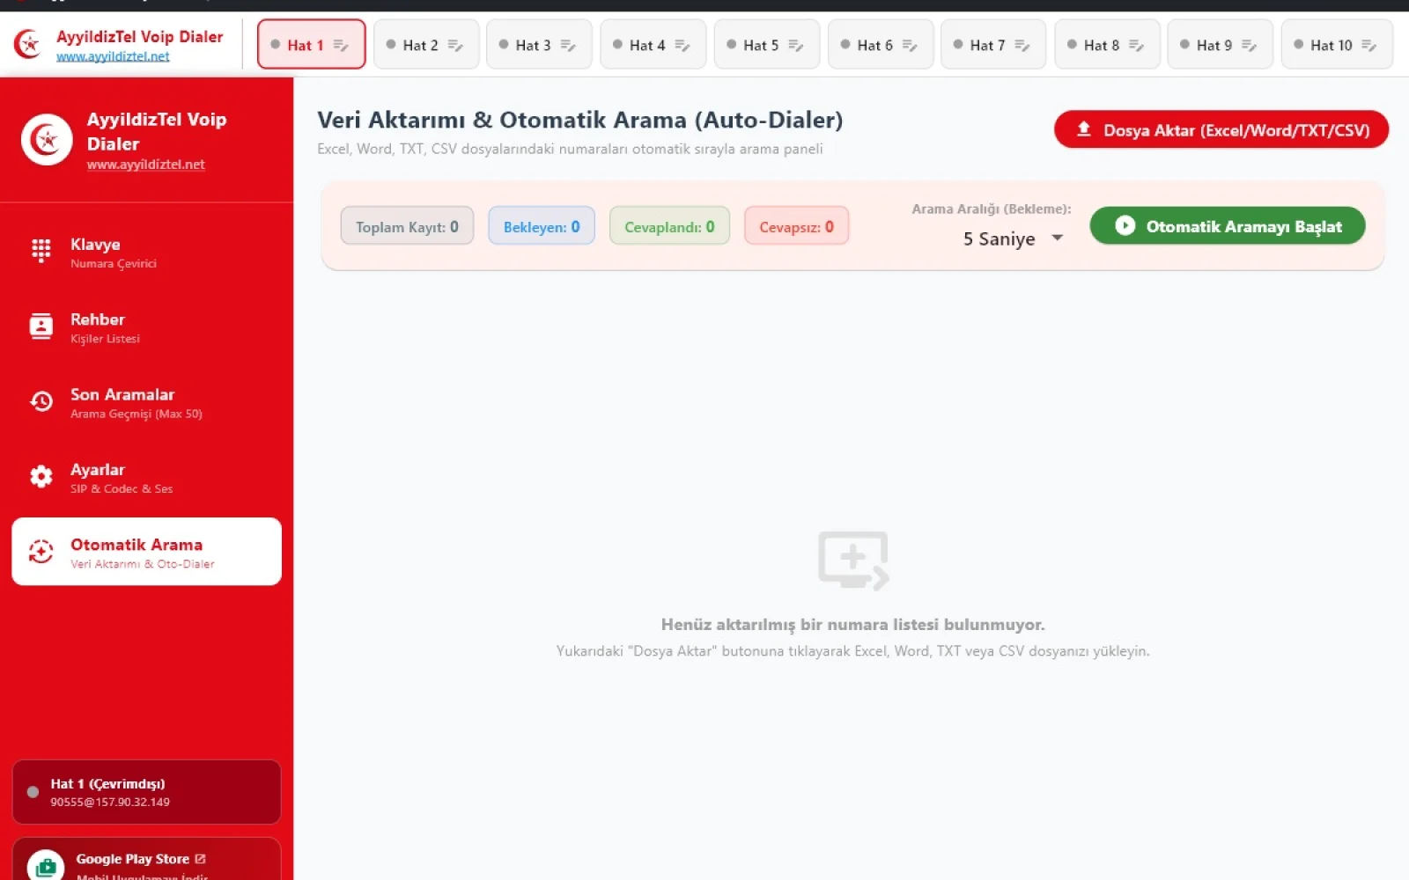Click the edit icon on Hat 9 tab

1250,46
